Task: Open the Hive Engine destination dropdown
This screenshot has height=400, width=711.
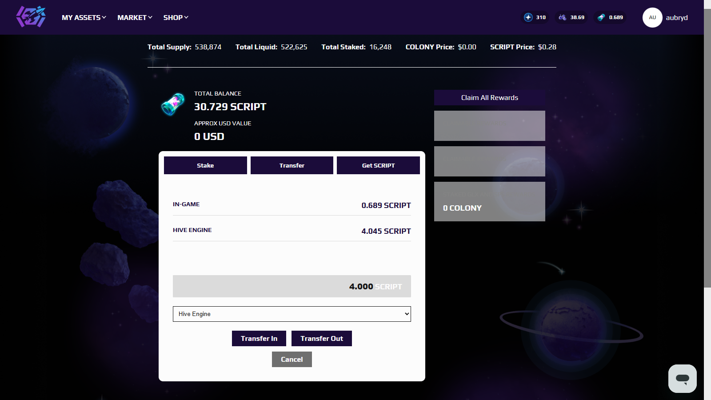Action: (292, 314)
